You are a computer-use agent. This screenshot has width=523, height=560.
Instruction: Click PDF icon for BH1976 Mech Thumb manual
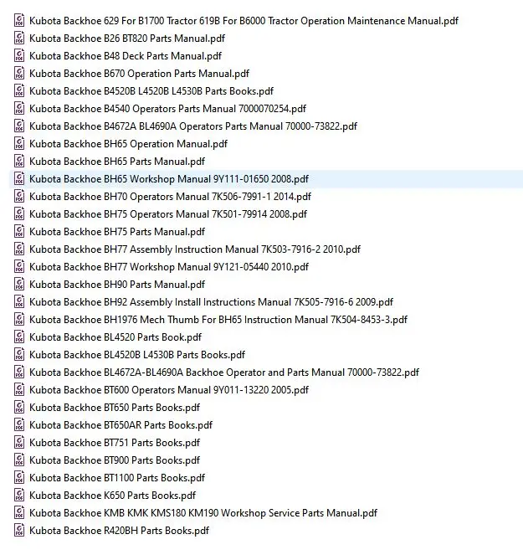(19, 320)
